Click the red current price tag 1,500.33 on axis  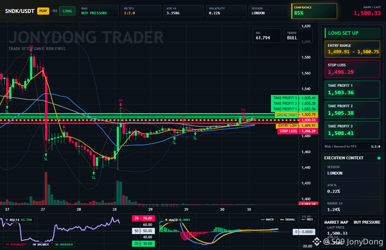click(x=308, y=120)
